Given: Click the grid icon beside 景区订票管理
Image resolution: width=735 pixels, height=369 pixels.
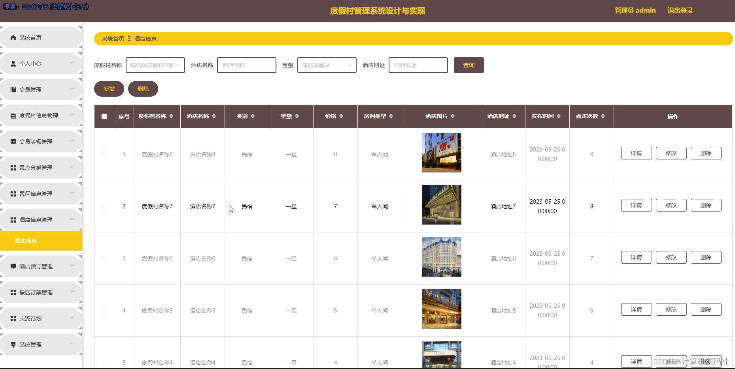Looking at the screenshot, I should pos(13,292).
